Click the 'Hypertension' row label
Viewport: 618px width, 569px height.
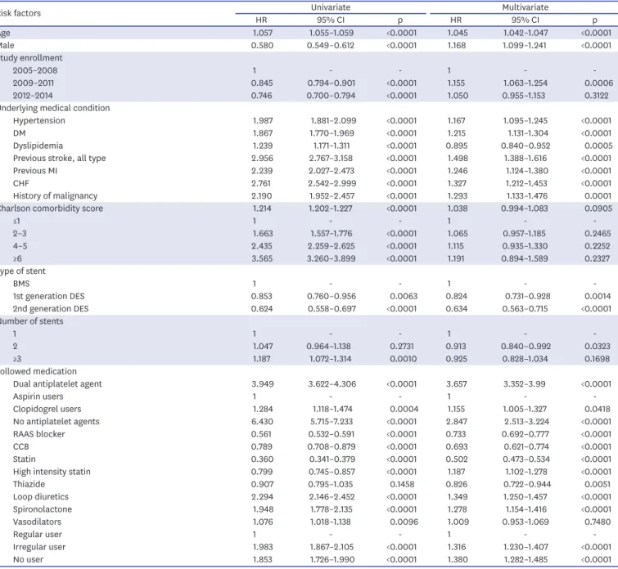[x=39, y=120]
